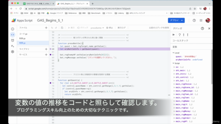The height and width of the screenshot is (124, 221).
Task: Open the Triggers alarm clock icon
Action: click(12, 40)
